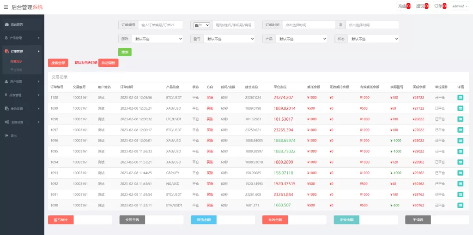Image resolution: width=473 pixels, height=235 pixels.
Task: Open details icon for order 1099
Action: coord(461,108)
